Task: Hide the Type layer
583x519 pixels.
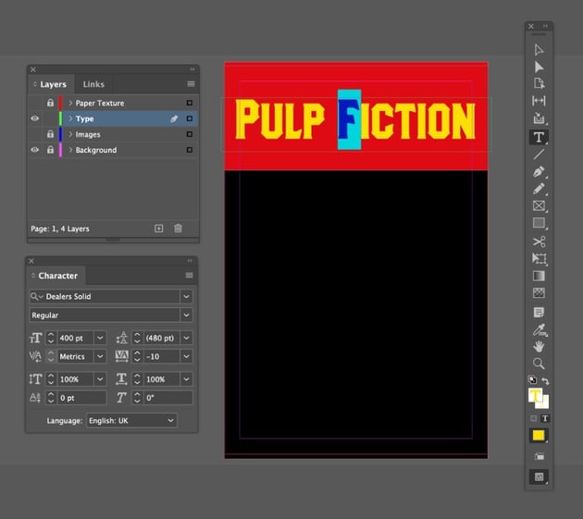Action: point(35,118)
